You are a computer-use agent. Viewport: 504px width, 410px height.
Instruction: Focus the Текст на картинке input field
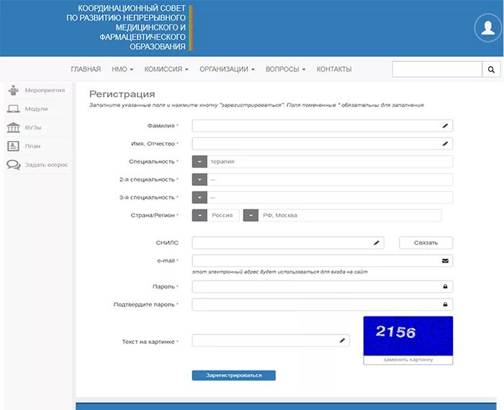pyautogui.click(x=271, y=340)
